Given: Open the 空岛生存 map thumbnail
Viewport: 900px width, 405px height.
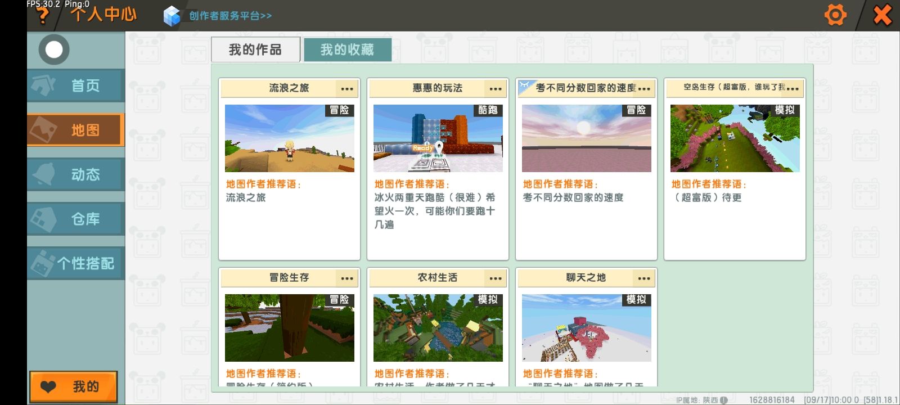Looking at the screenshot, I should click(735, 138).
